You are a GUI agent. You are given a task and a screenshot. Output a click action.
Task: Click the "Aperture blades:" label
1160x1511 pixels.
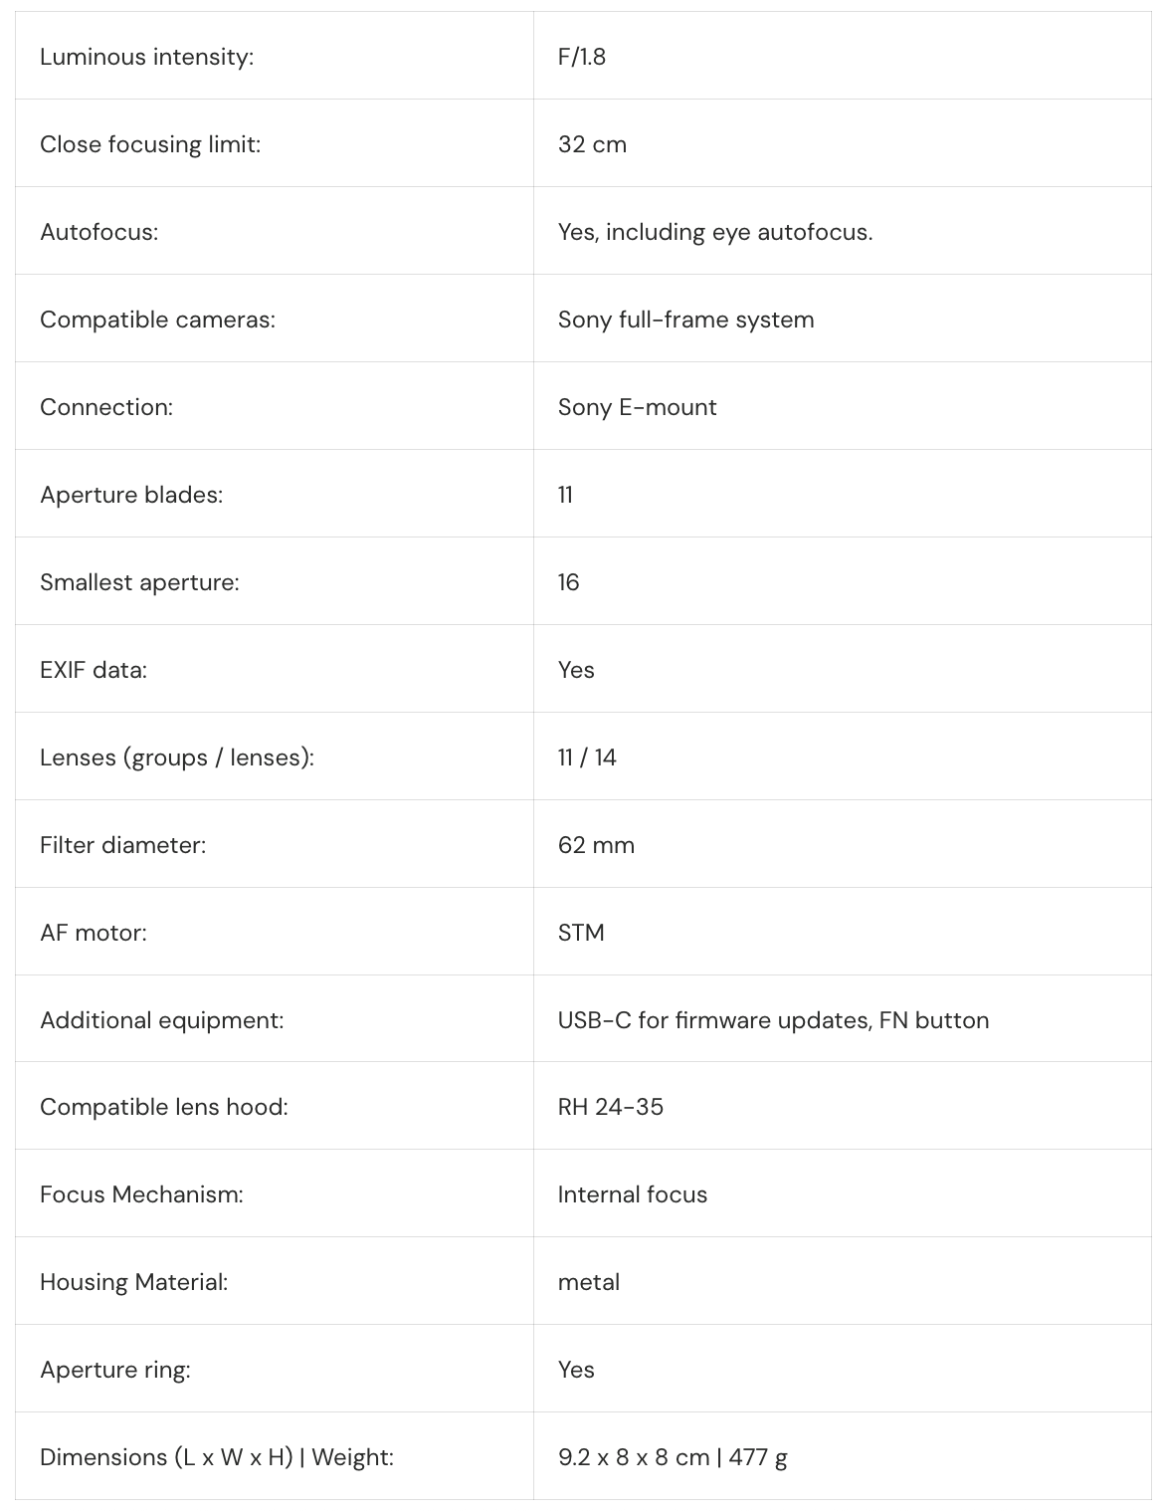[x=131, y=495]
